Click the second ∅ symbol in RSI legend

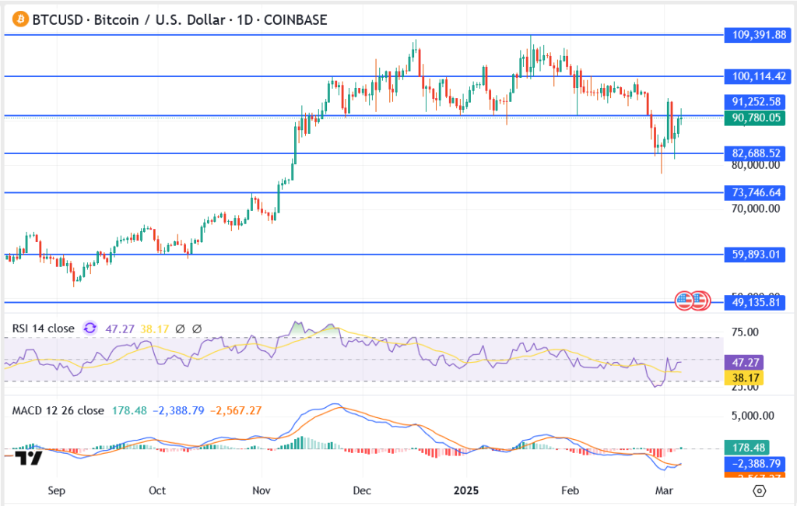pos(197,329)
